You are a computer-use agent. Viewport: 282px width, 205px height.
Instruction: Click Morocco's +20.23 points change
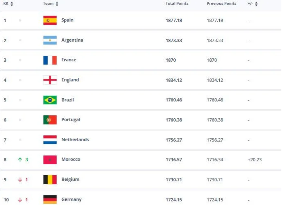pyautogui.click(x=255, y=160)
